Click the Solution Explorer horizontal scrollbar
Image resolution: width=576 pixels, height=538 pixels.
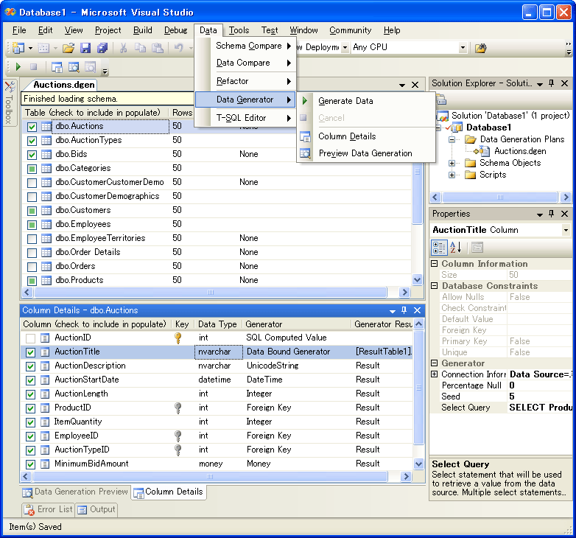(500, 198)
